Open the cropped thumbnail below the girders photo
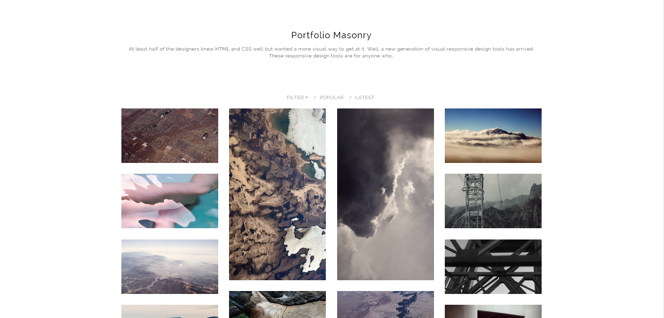This screenshot has height=318, width=664. tap(493, 311)
